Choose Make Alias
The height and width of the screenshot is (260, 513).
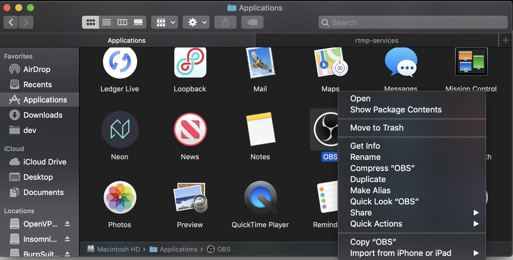click(x=412, y=191)
